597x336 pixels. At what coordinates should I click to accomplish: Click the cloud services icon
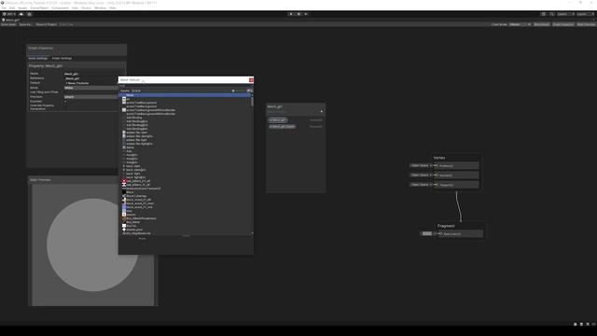(21, 14)
